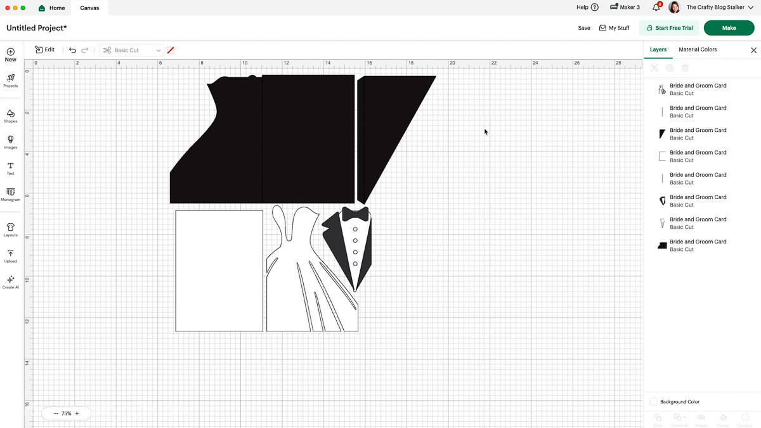The width and height of the screenshot is (761, 428).
Task: Open the Basic Cut operation dropdown
Action: (x=131, y=49)
